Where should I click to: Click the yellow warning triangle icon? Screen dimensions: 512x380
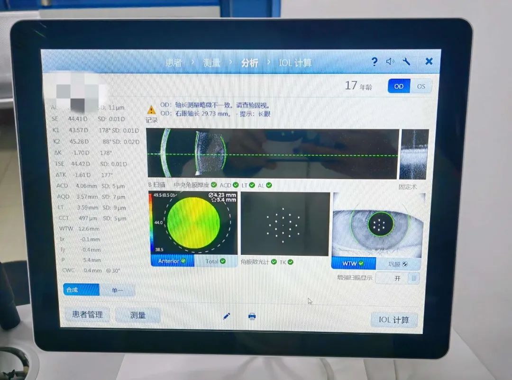pyautogui.click(x=151, y=110)
